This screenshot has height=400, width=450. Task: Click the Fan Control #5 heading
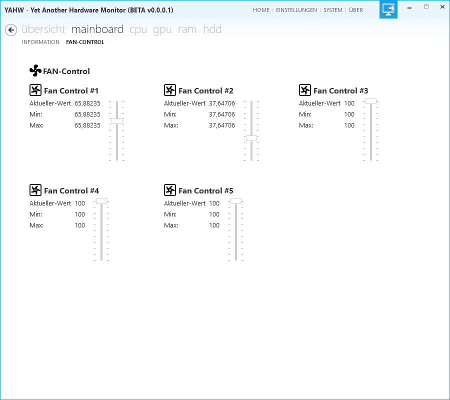click(206, 191)
